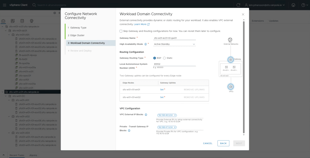Click the BACK button
Viewport: 310px width, 158px height.
click(x=223, y=143)
